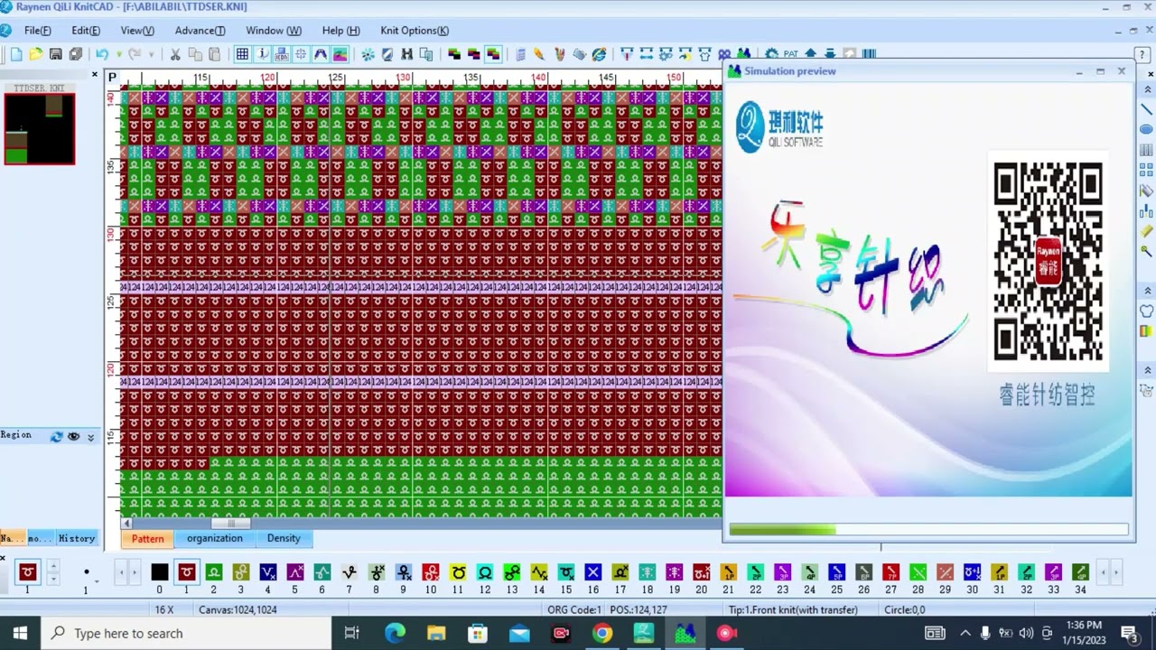Click the Save all toolbar icon
This screenshot has width=1156, height=650.
[76, 54]
